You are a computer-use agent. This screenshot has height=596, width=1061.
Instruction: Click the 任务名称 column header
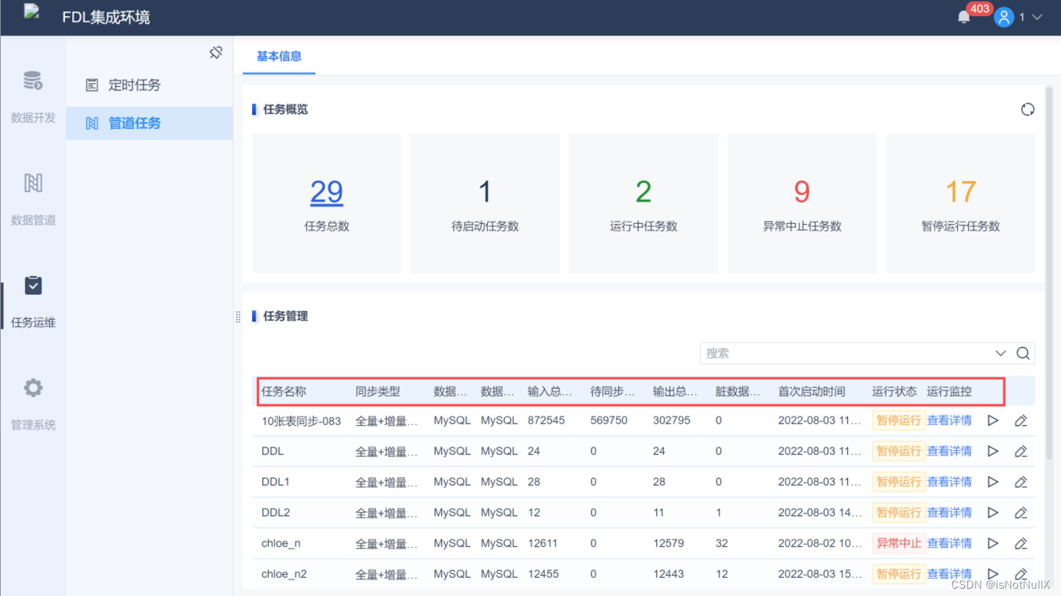(284, 392)
